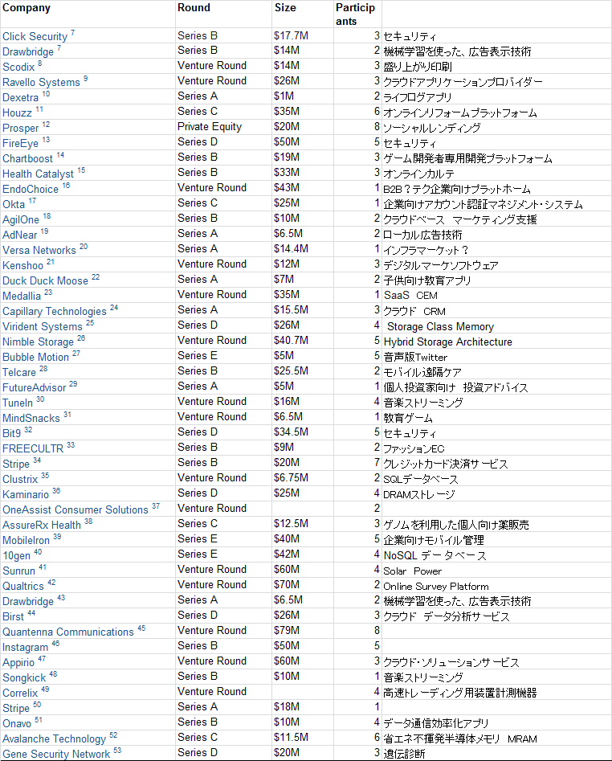Follow the AssureRx Health link
This screenshot has height=761, width=612.
[42, 525]
